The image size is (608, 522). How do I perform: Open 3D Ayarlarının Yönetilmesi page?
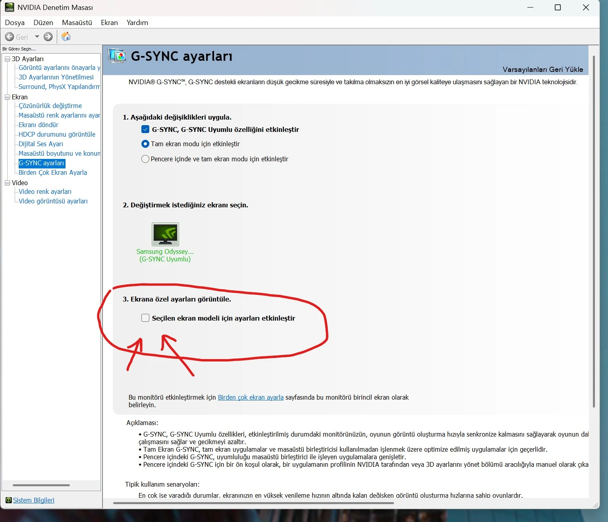56,77
